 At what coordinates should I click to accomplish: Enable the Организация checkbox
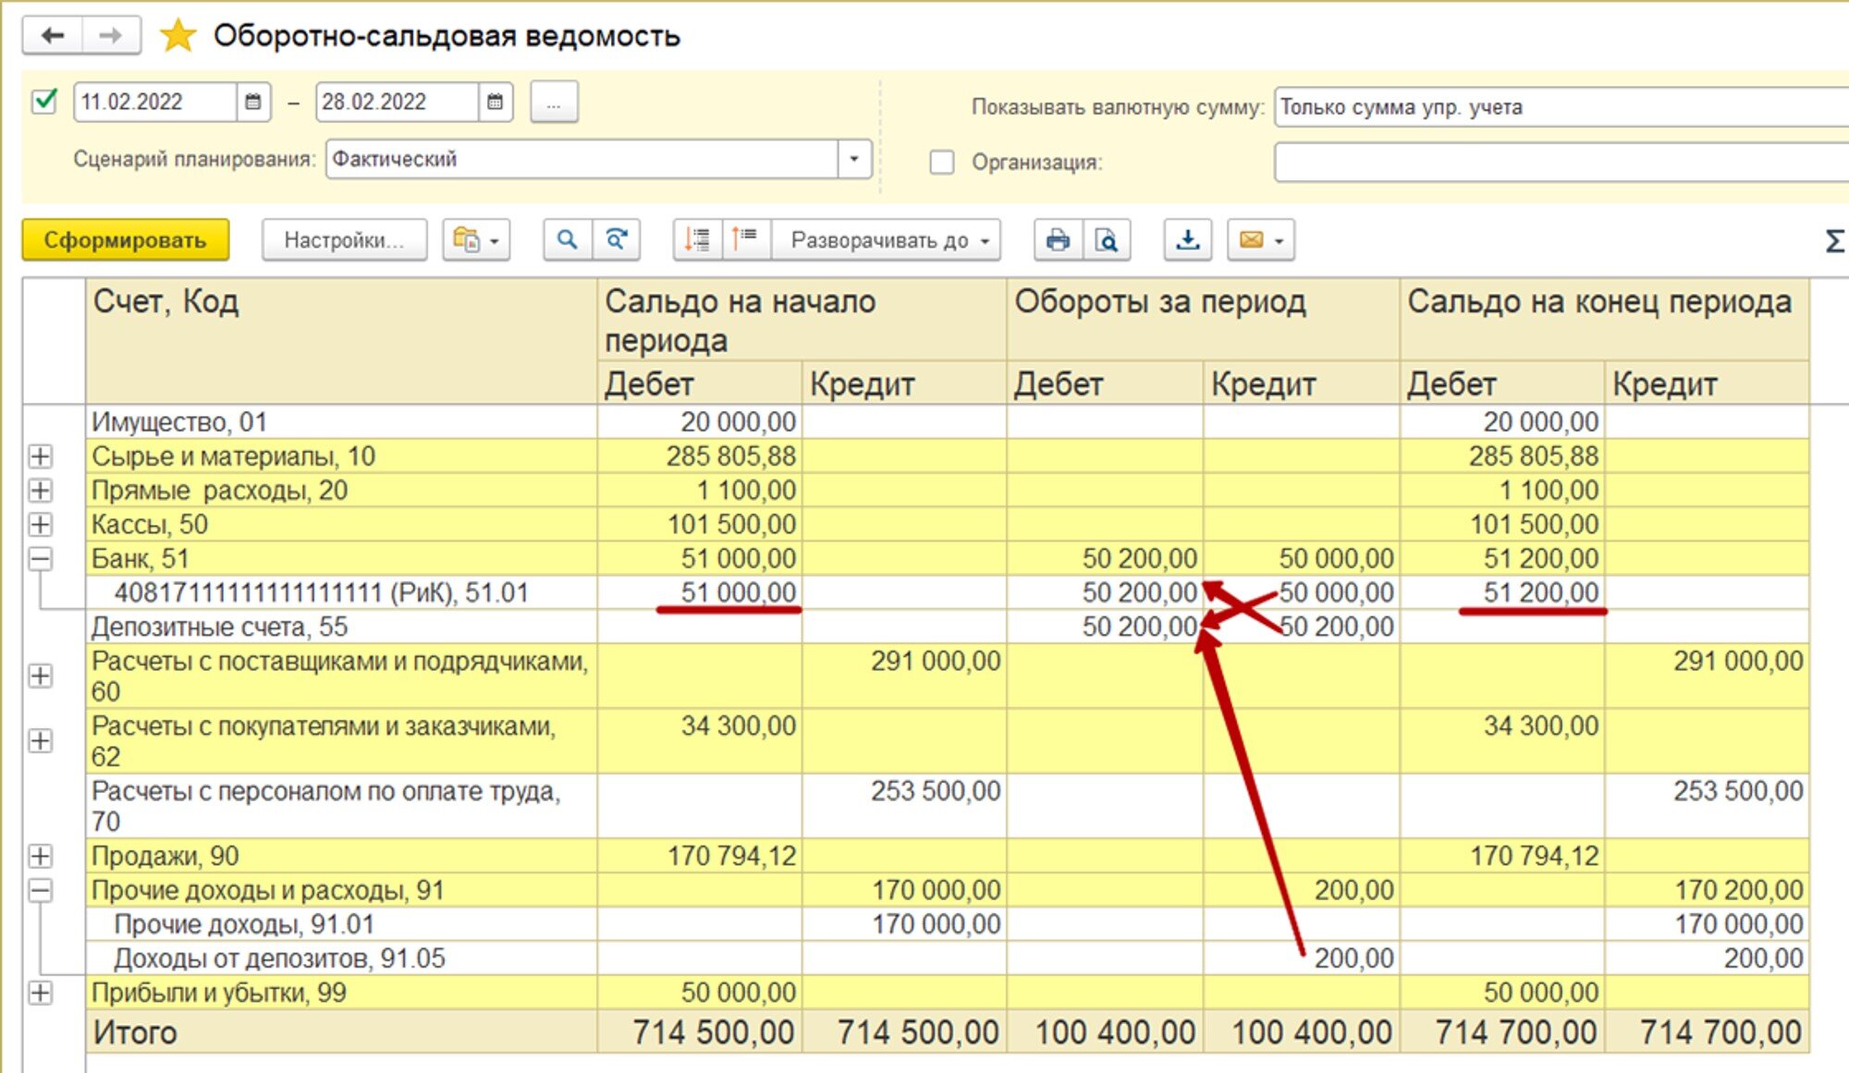[x=941, y=163]
